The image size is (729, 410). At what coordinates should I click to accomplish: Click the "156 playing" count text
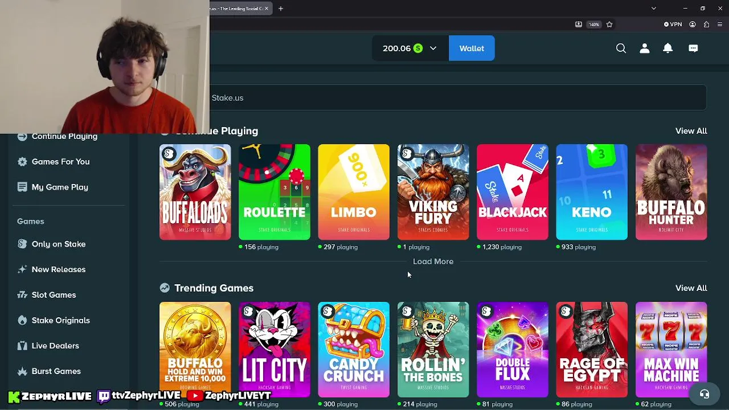pyautogui.click(x=261, y=247)
